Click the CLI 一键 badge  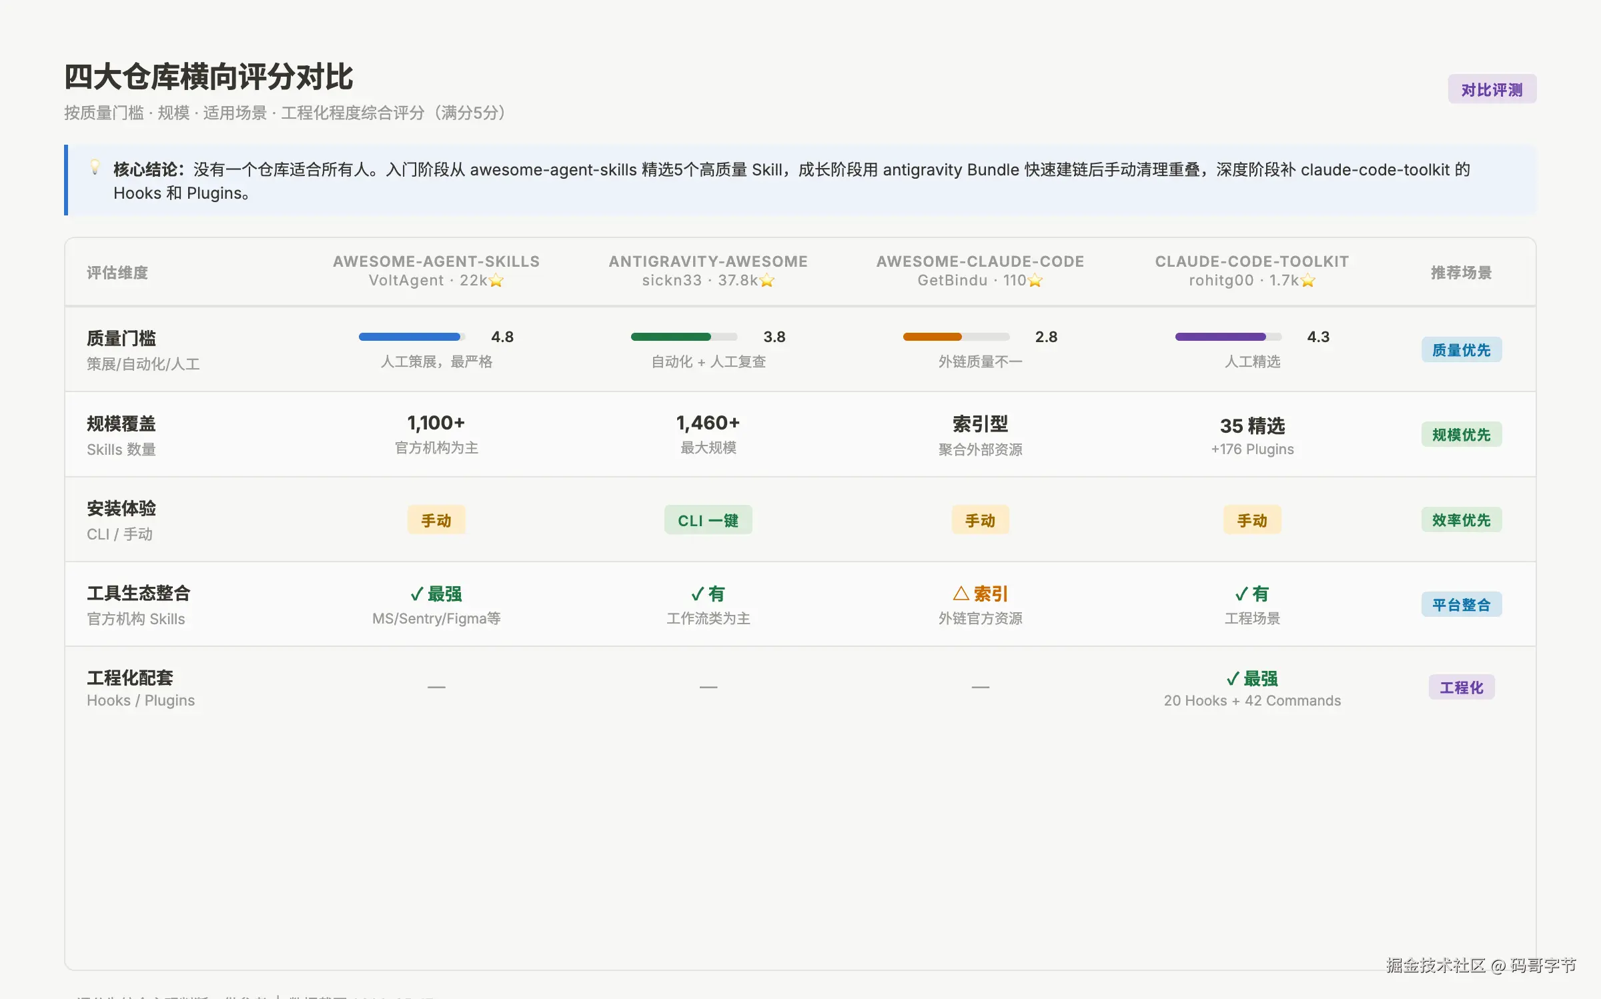tap(708, 520)
